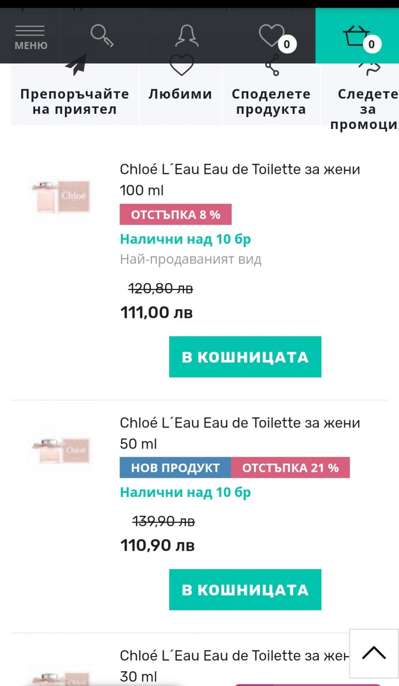Select Препоръчайте на приятел option
Screen dimensions: 399x686
click(x=75, y=102)
